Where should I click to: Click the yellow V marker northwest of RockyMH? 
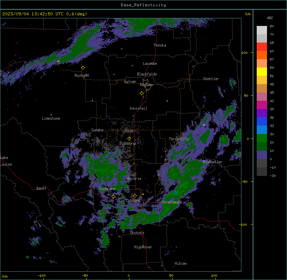click(x=58, y=61)
